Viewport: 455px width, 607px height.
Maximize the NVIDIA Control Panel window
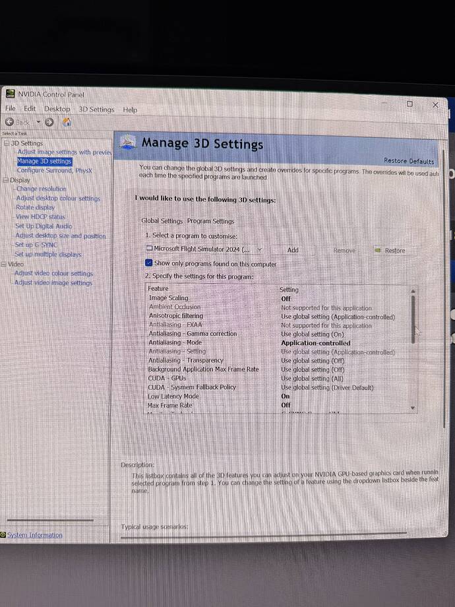409,104
